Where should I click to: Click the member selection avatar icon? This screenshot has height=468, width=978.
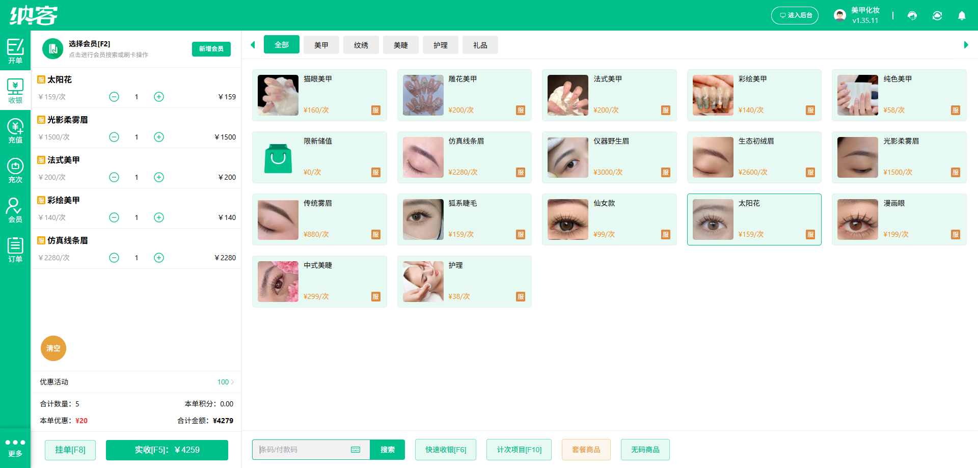(52, 49)
